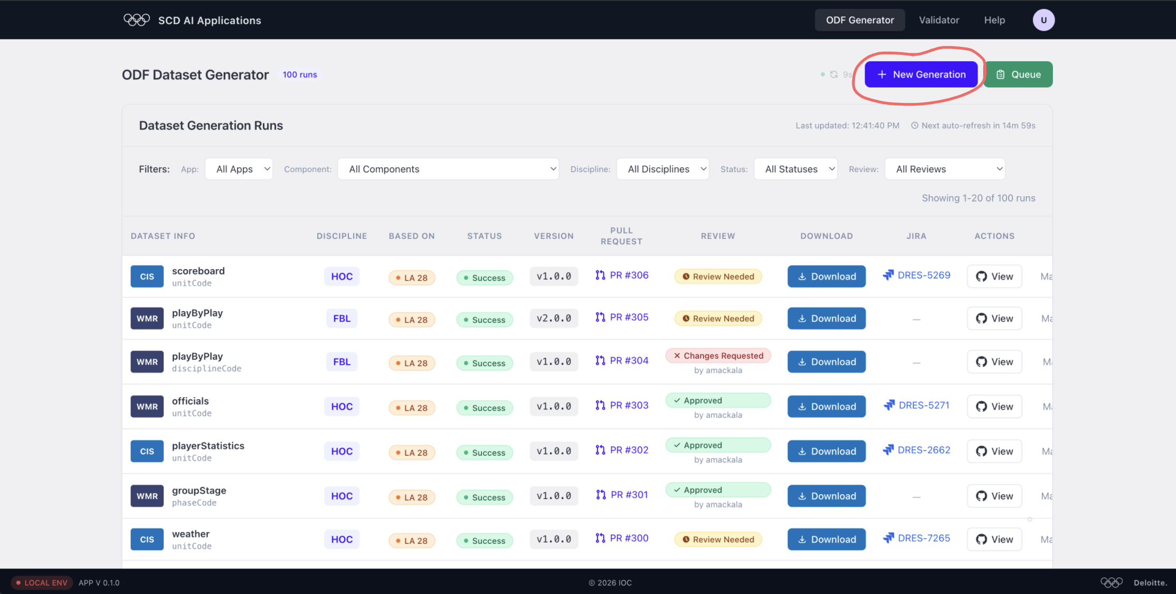Switch to the Validator tab
Image resolution: width=1176 pixels, height=594 pixels.
coord(939,20)
